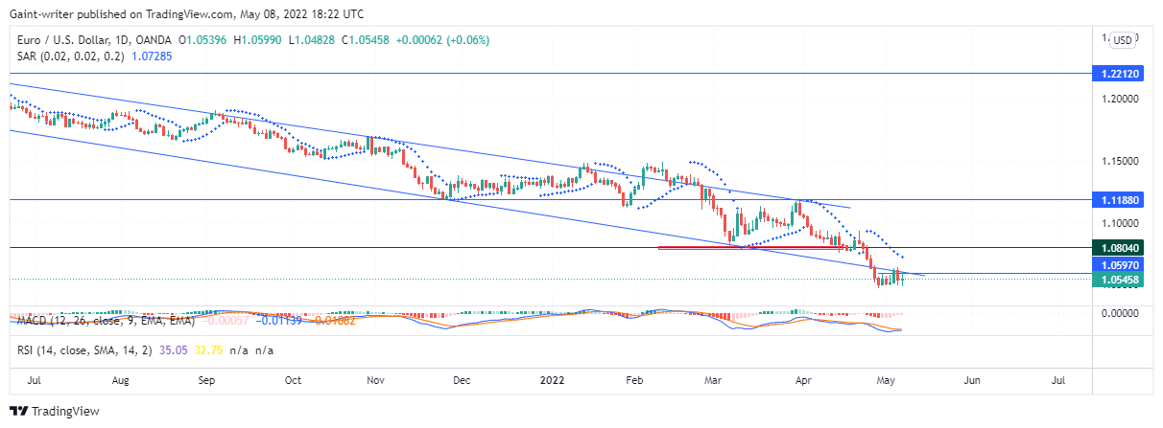
Task: Click the low value L1.04828
Action: pyautogui.click(x=310, y=40)
